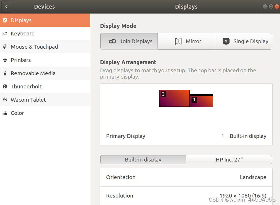Screen dimensions: 280x205
Task: Select the Built-in display tab
Action: tap(143, 160)
